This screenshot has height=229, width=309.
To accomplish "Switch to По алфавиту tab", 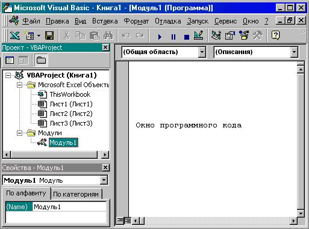I will coord(26,193).
